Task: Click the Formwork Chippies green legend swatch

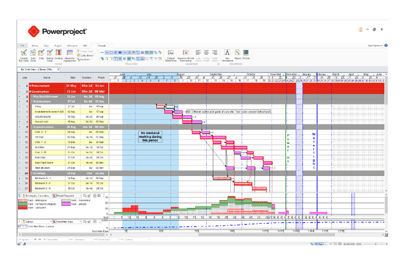Action: (x=23, y=204)
